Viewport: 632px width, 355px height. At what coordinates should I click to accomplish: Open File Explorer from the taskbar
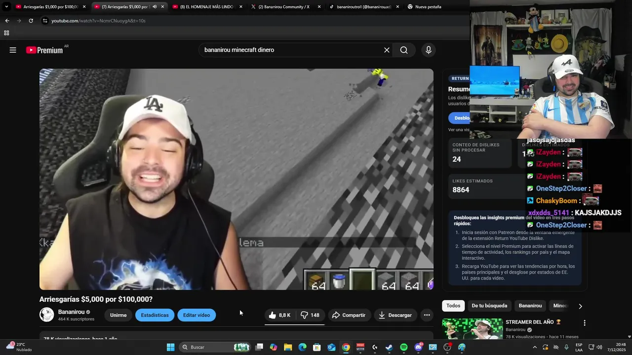click(x=288, y=347)
